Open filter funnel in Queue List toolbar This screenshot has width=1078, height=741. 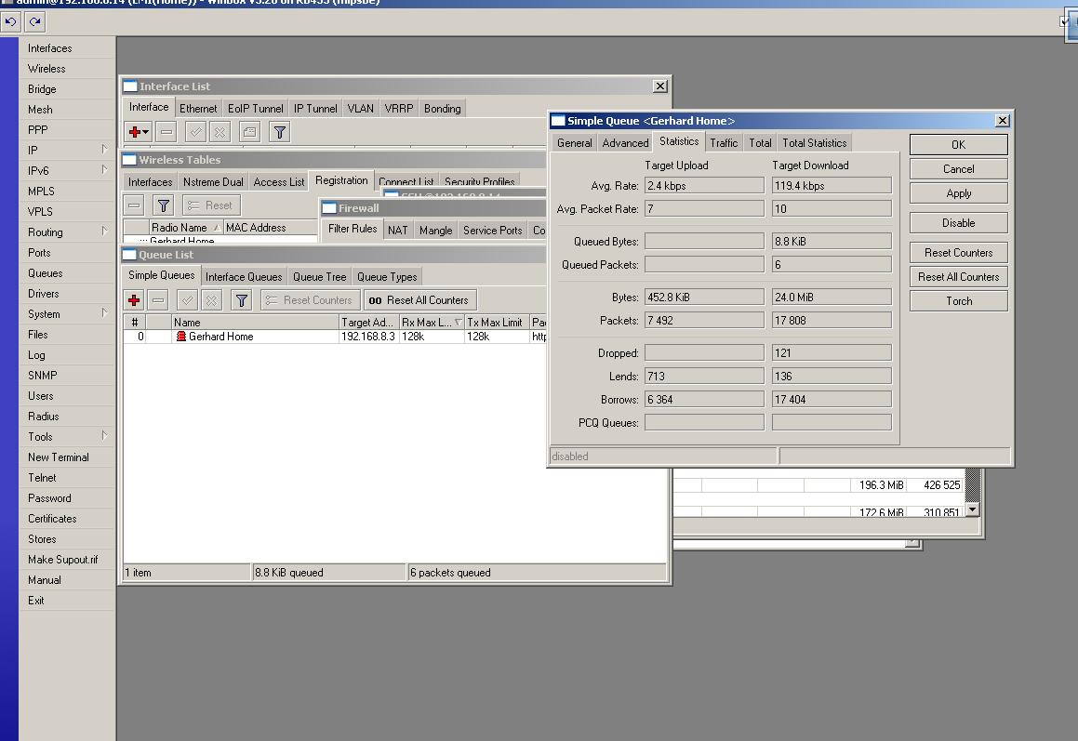[241, 300]
